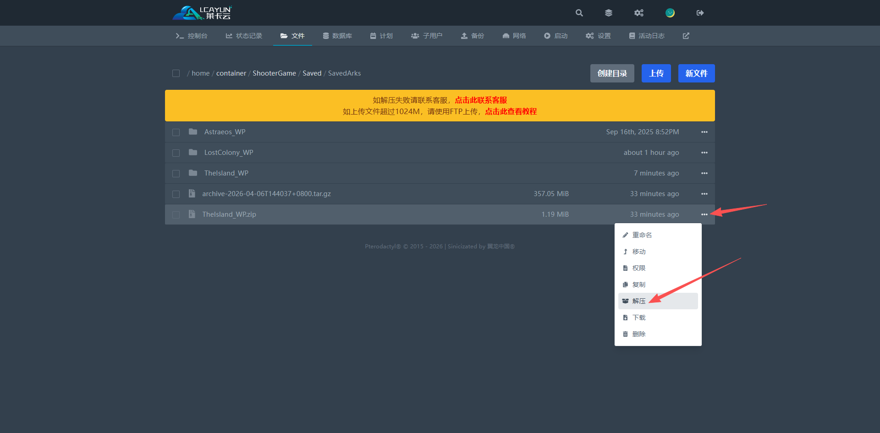This screenshot has height=433, width=880.
Task: Tick the checkbox for Astraeos_WP folder
Action: coord(176,132)
